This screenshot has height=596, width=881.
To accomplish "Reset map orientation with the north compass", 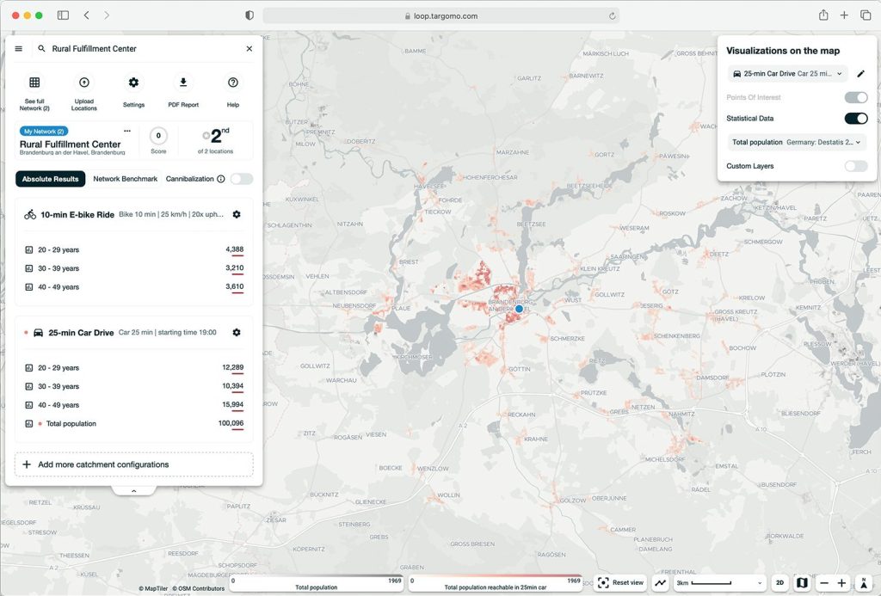I will tap(864, 583).
